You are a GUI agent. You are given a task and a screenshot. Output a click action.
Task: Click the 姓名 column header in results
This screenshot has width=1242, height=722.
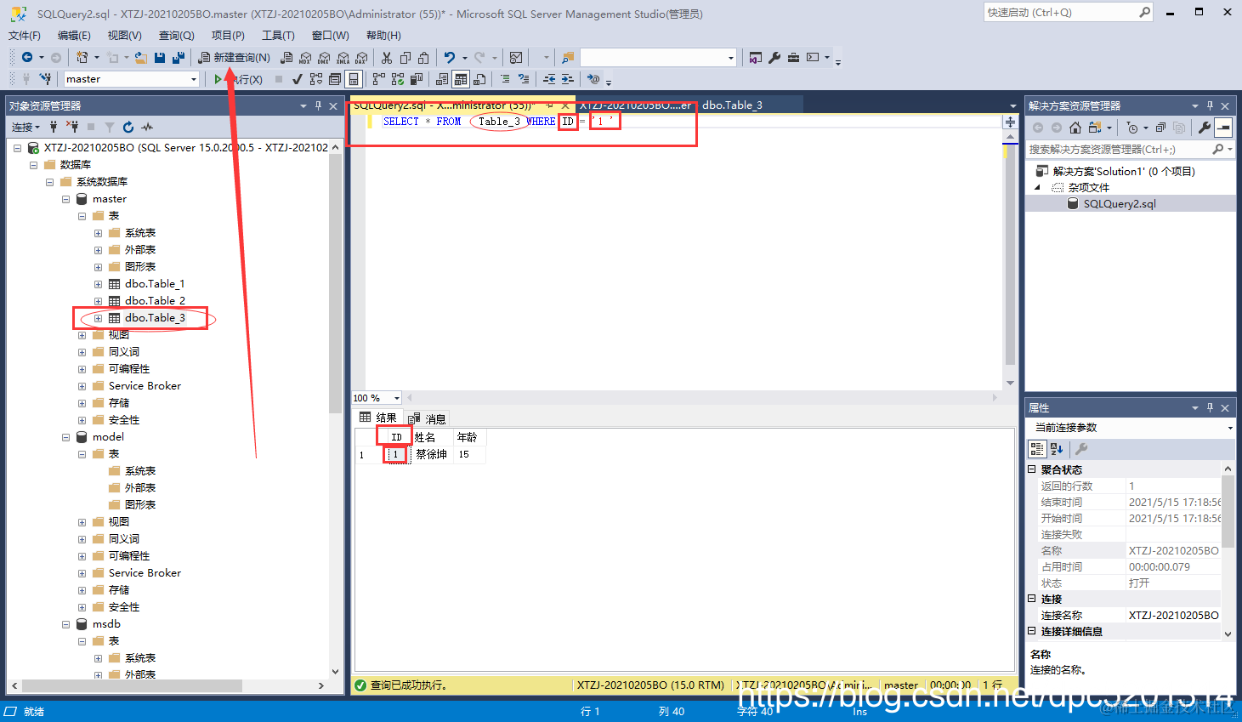pyautogui.click(x=434, y=437)
